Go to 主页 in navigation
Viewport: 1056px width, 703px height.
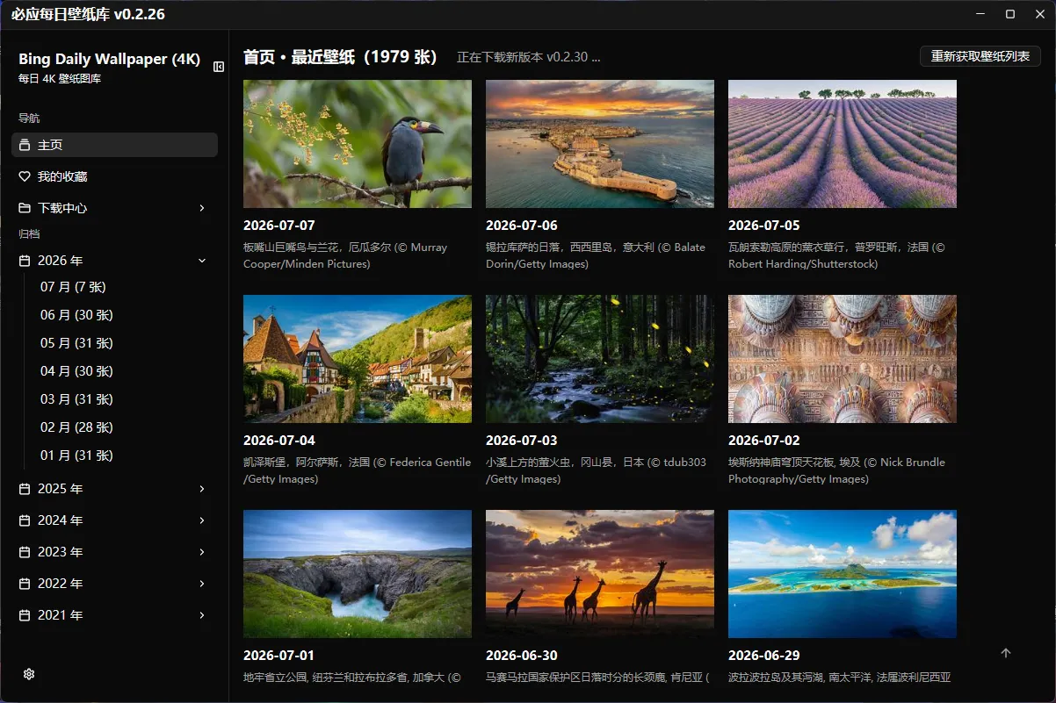coord(114,145)
